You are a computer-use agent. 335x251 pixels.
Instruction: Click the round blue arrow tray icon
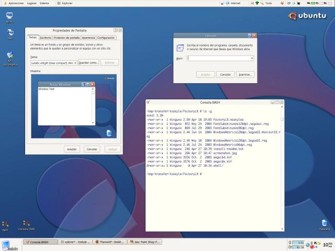tap(307, 245)
